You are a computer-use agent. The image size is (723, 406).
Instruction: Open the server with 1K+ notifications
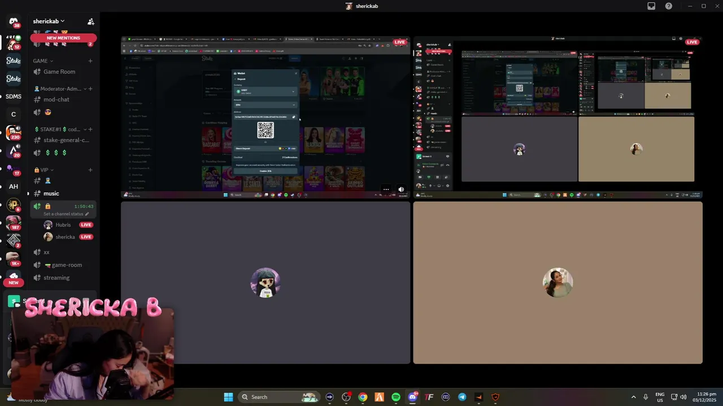point(14,259)
